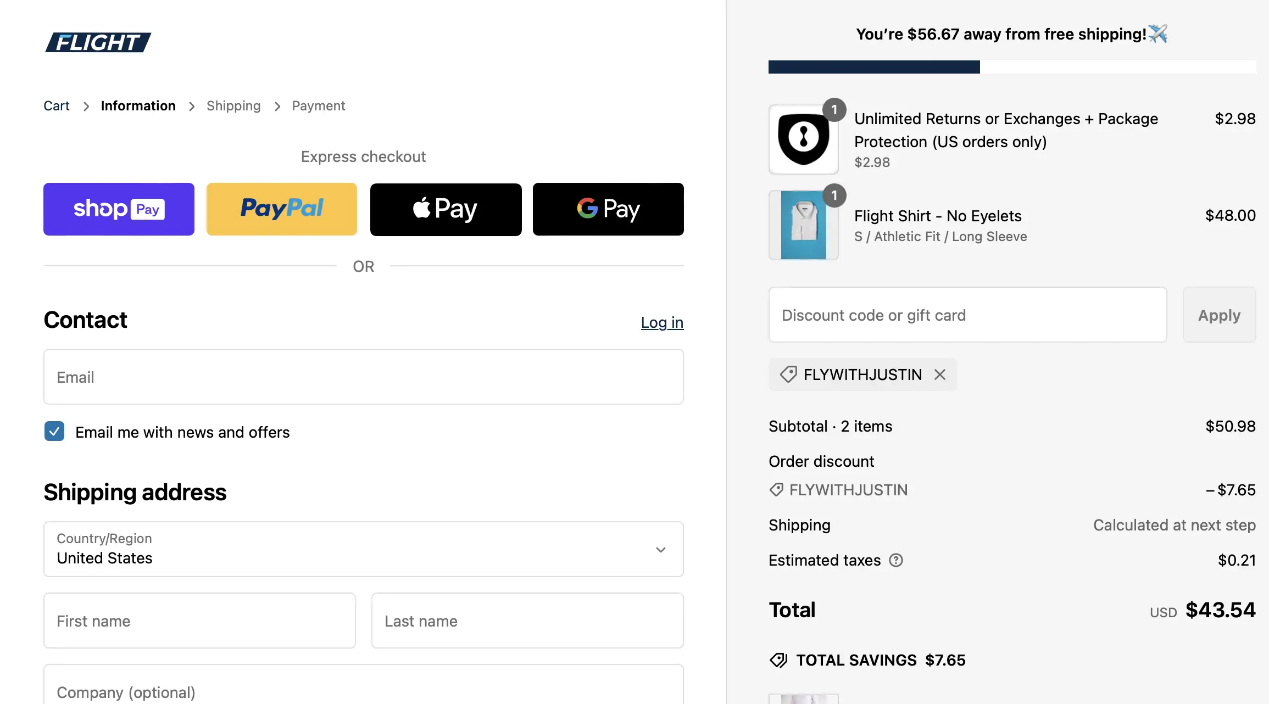Click the Log in link

pyautogui.click(x=662, y=322)
